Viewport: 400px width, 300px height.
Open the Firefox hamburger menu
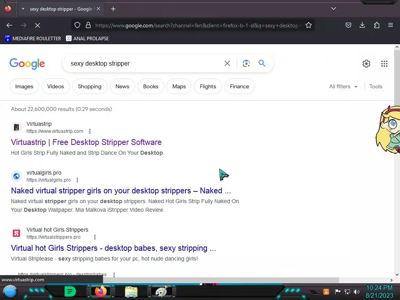point(390,25)
